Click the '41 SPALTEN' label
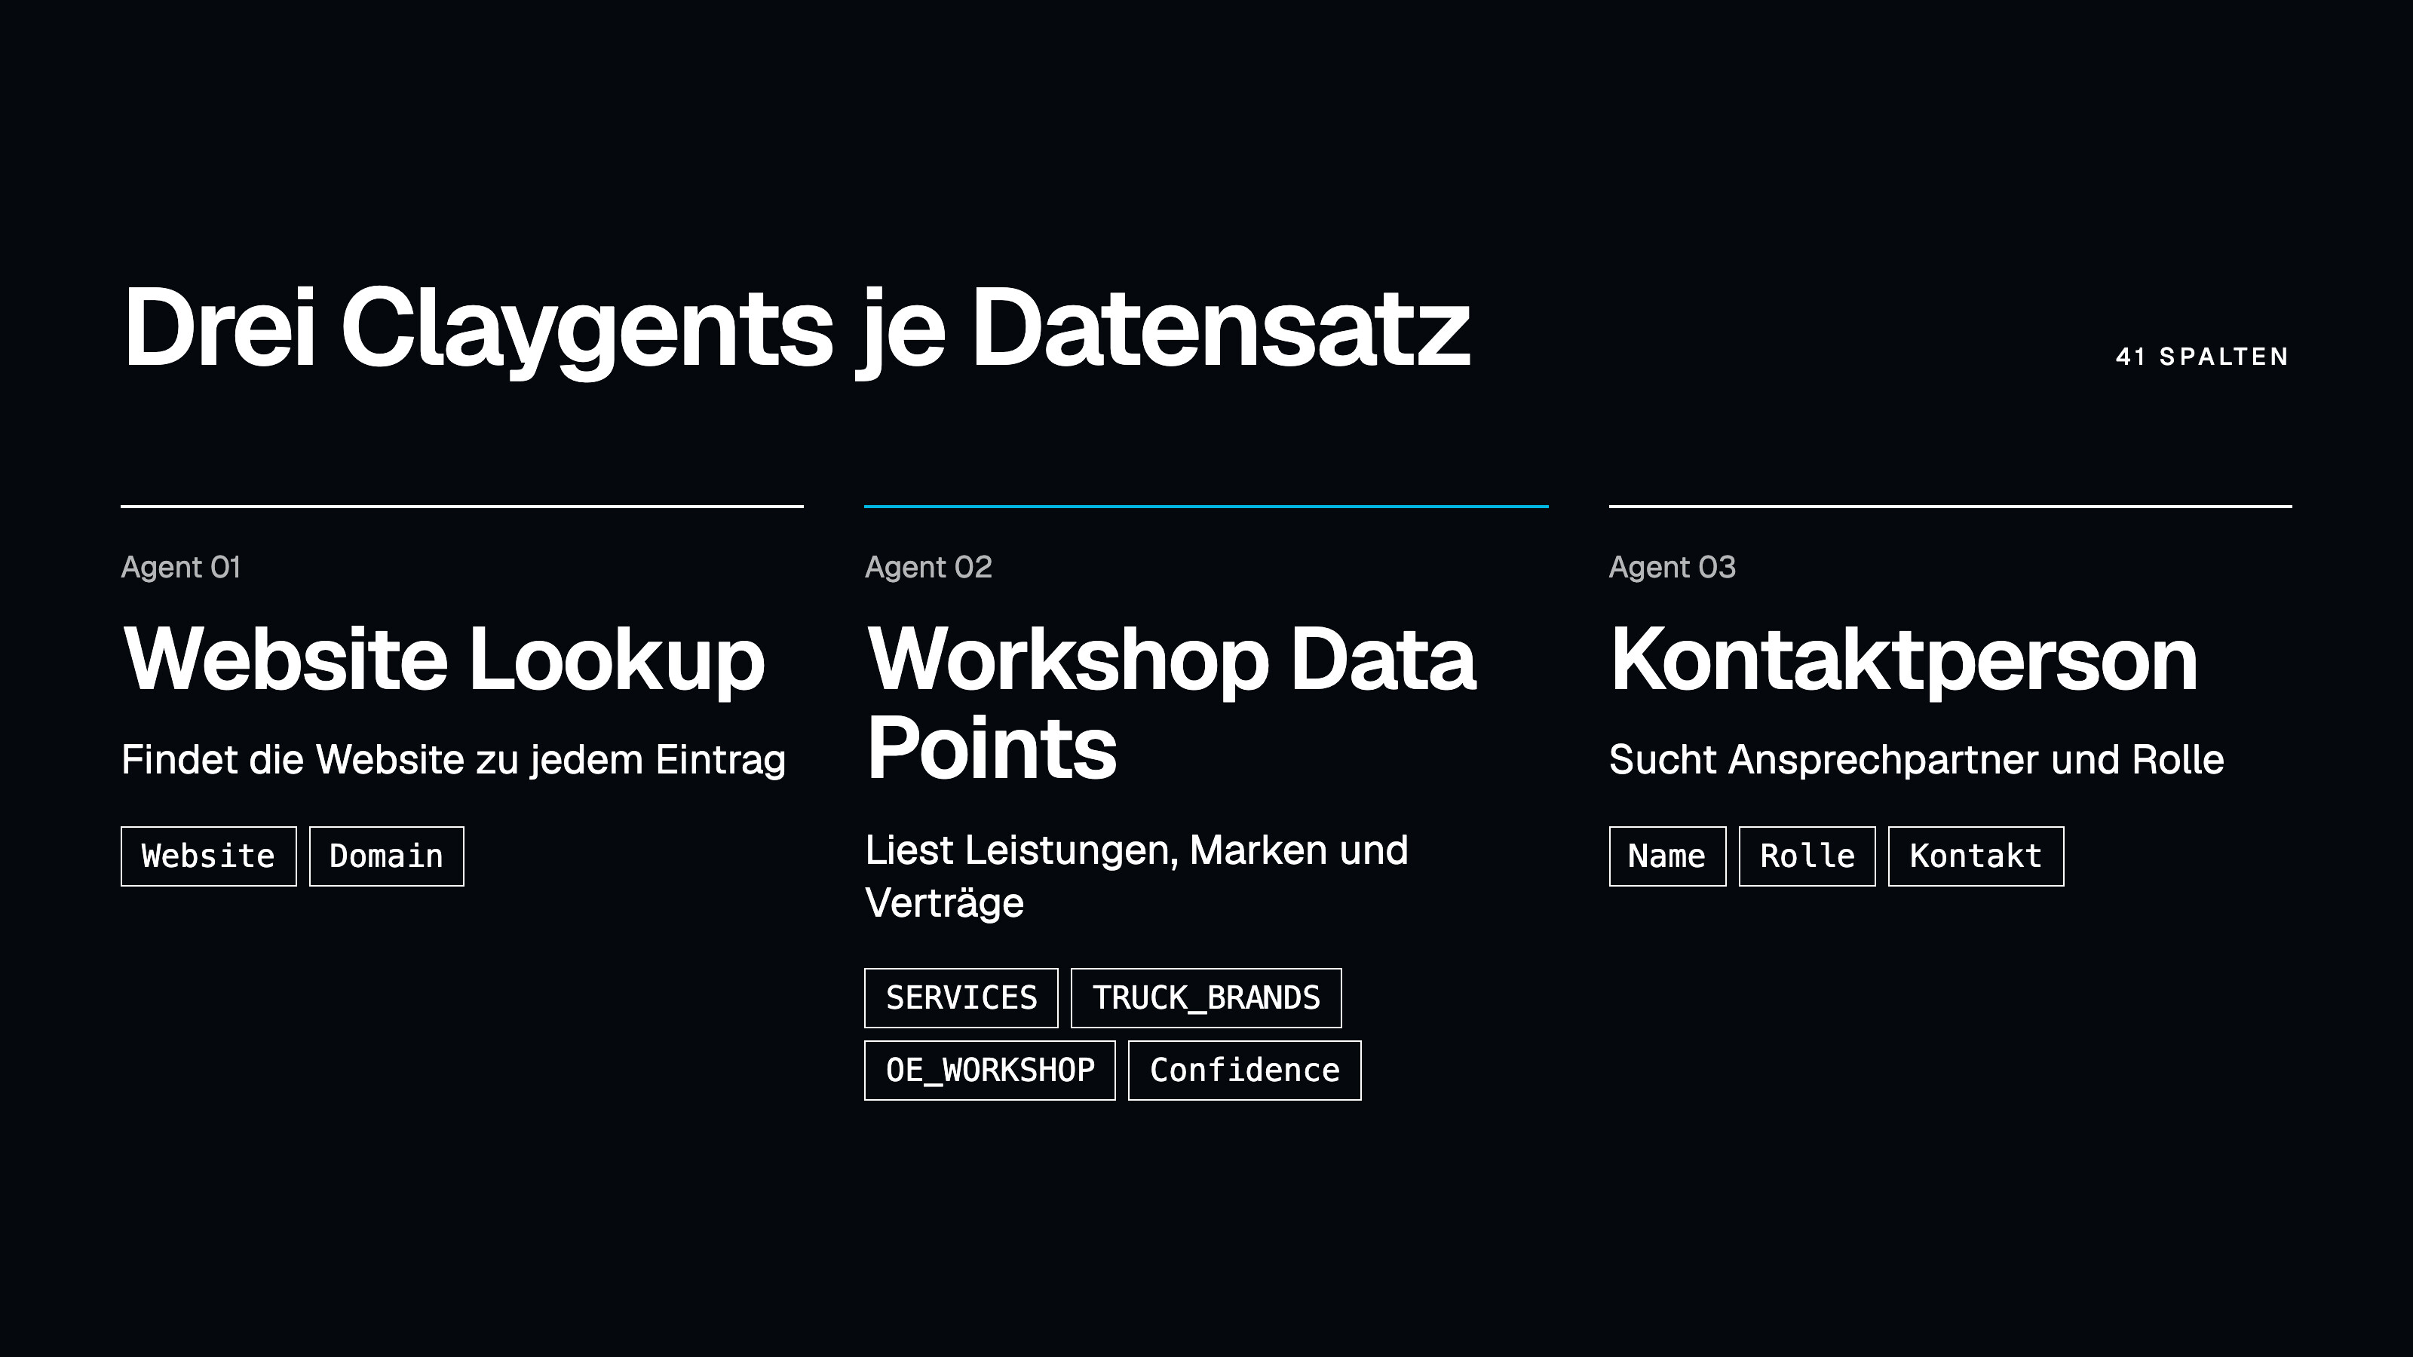The image size is (2413, 1357). coord(2202,357)
